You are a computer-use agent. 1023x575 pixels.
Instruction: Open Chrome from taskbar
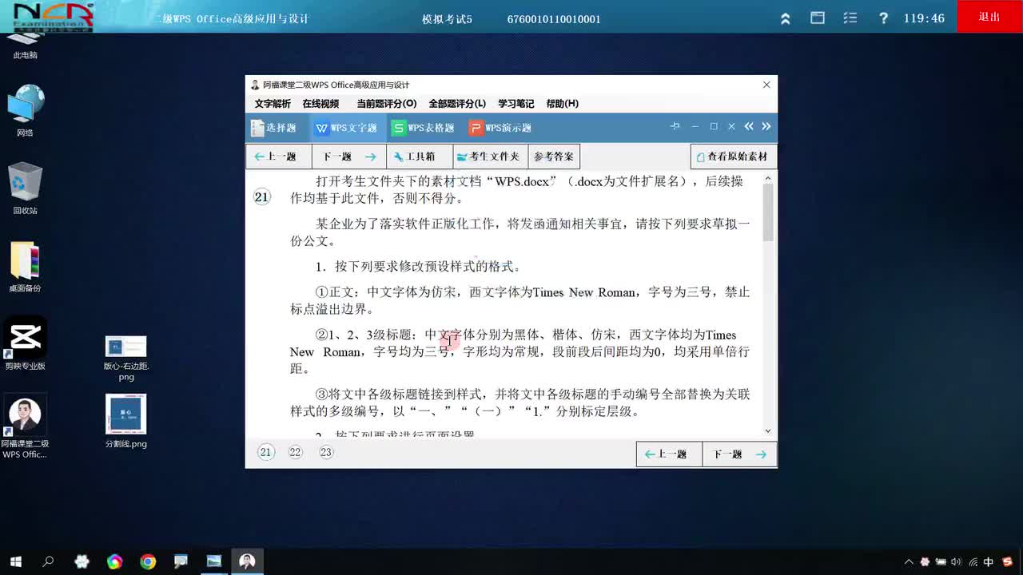(x=148, y=561)
